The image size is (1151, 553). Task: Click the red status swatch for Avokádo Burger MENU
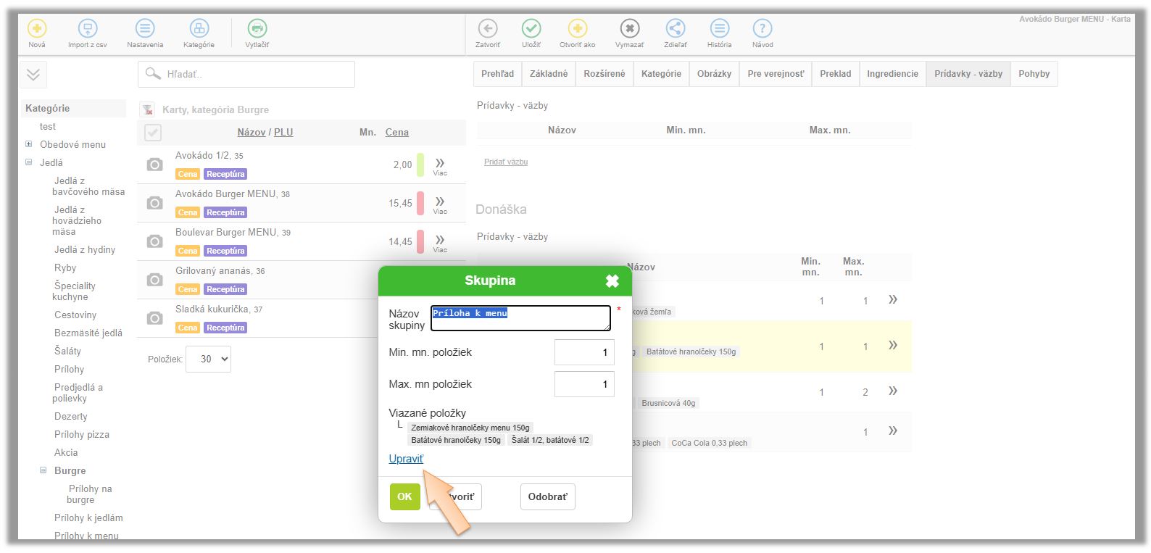[x=420, y=204]
